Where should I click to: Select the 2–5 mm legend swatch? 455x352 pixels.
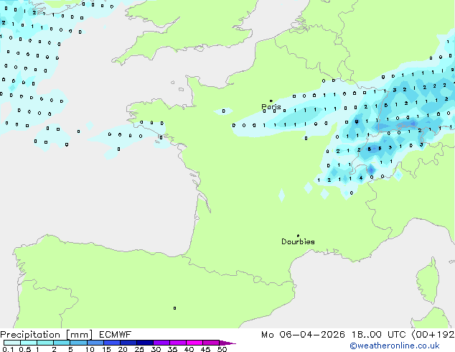click(62, 343)
